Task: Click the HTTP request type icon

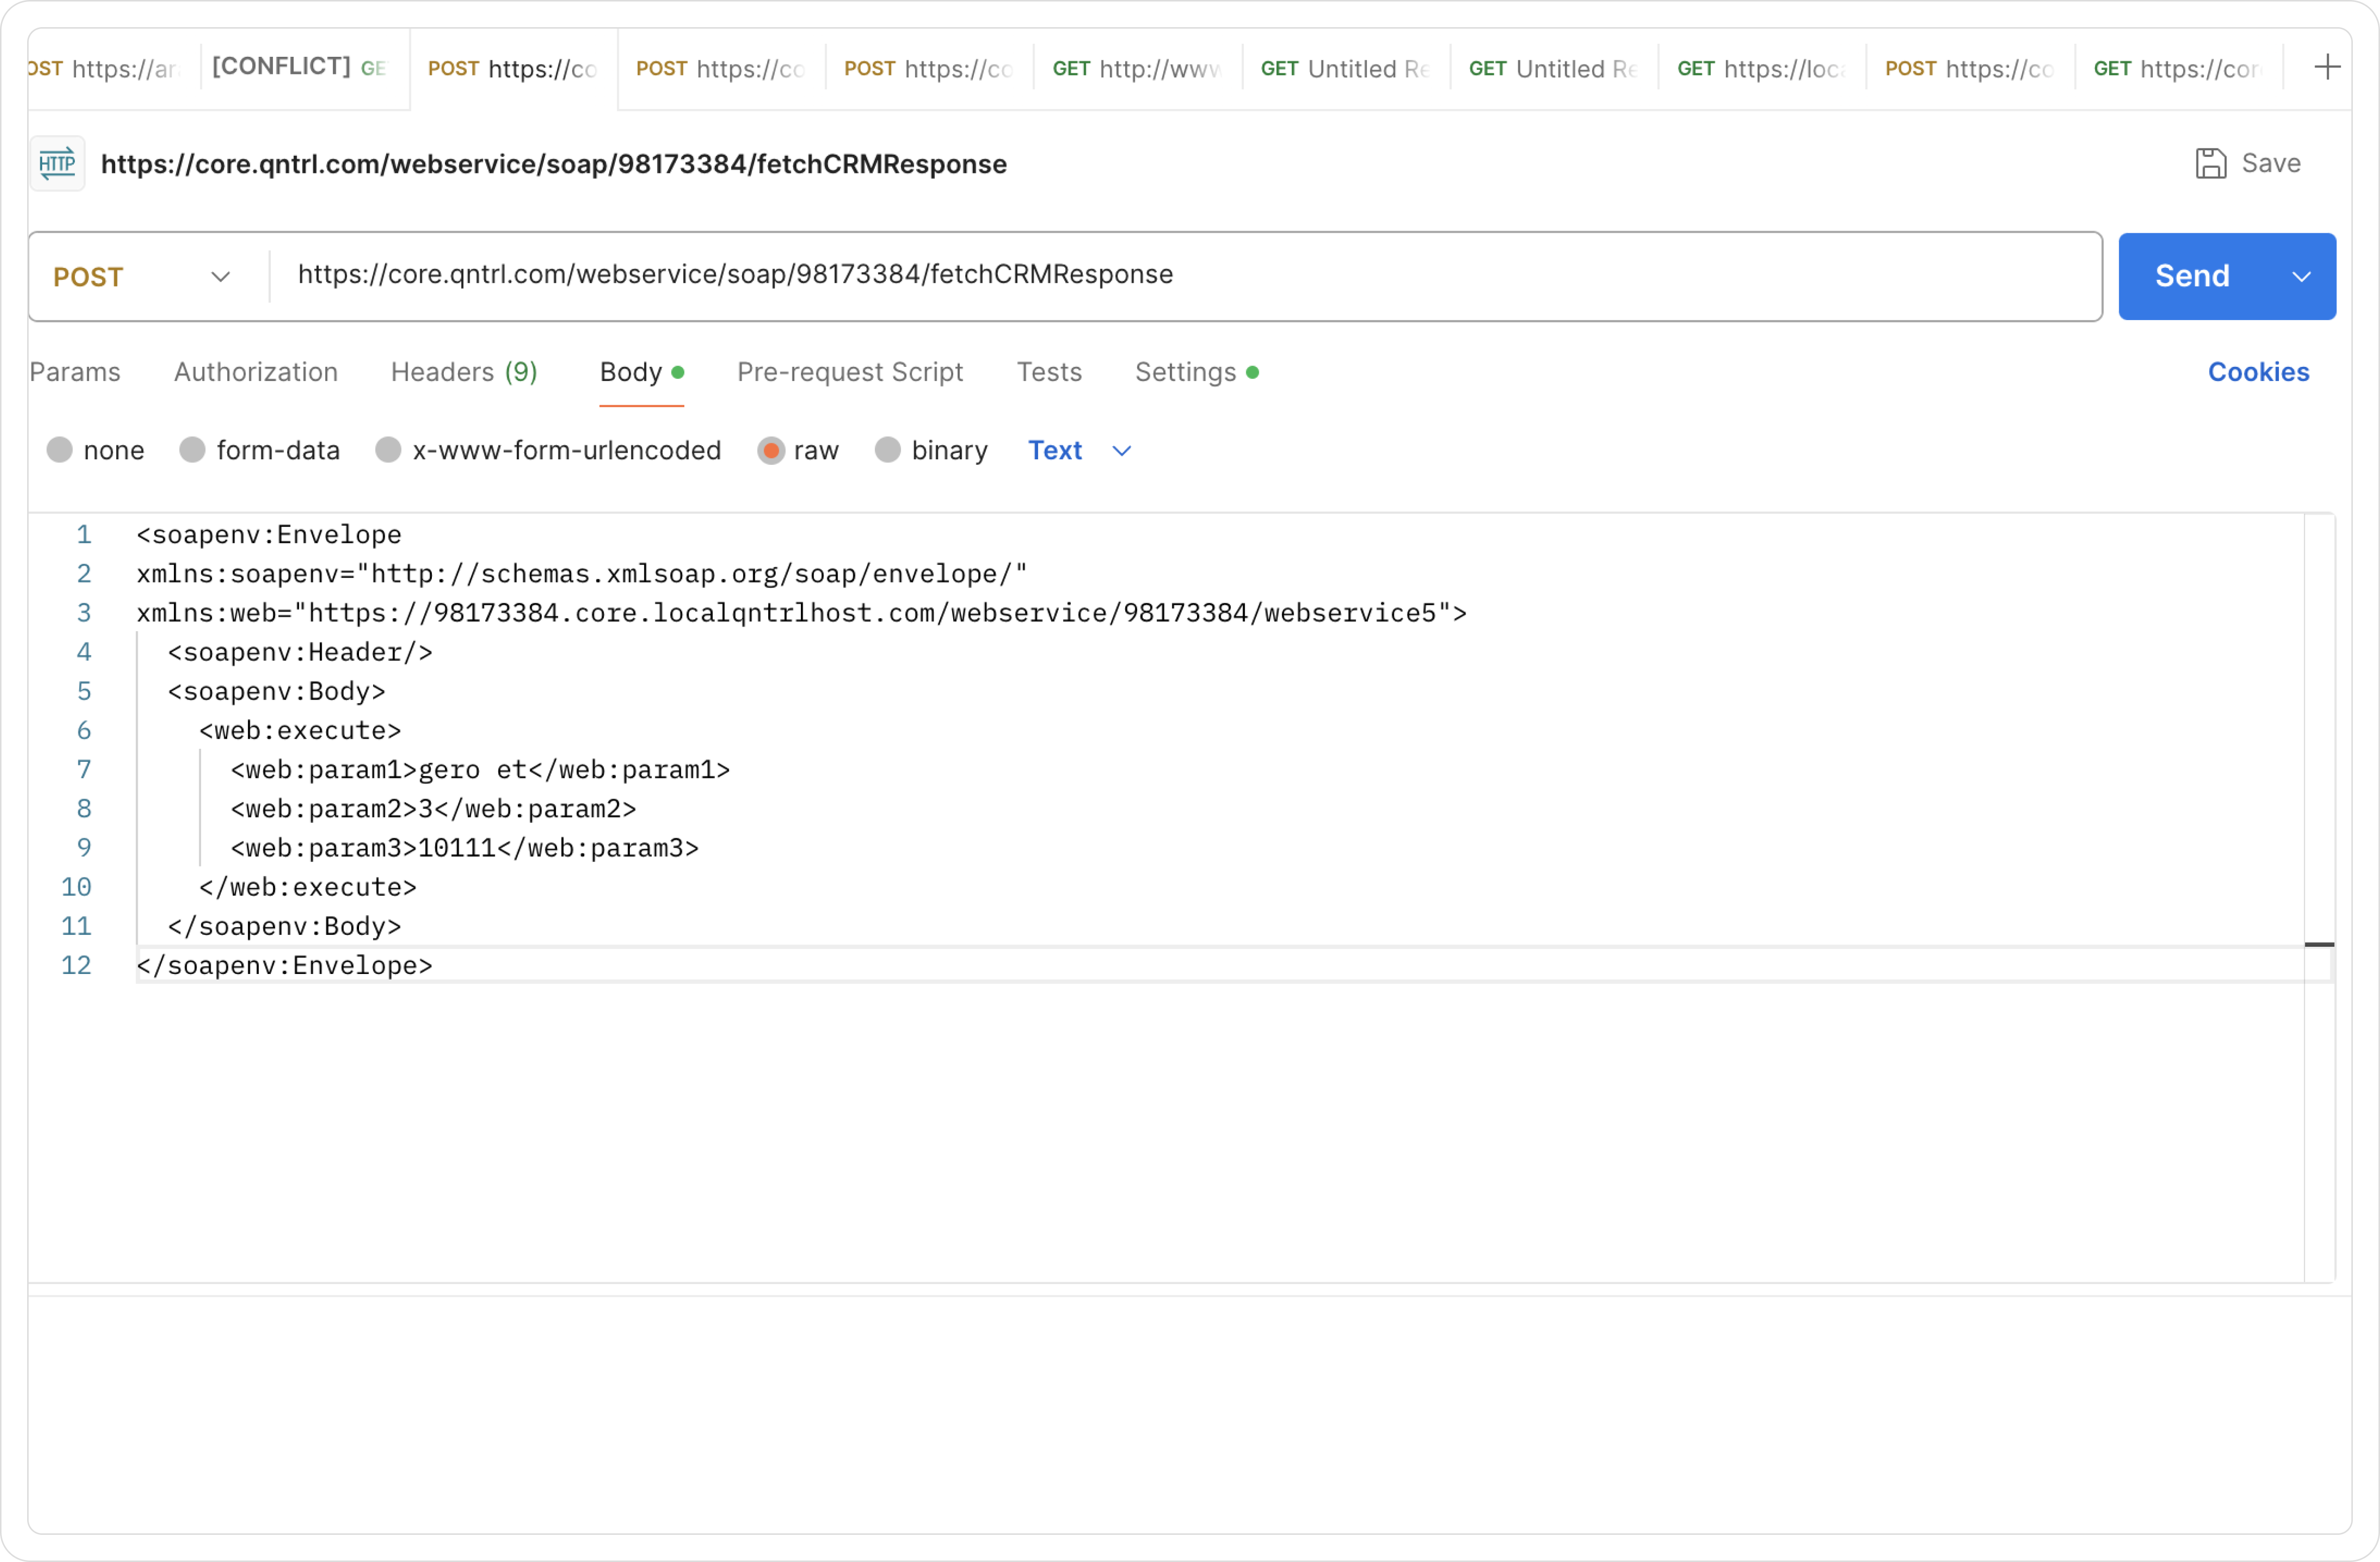Action: (57, 163)
